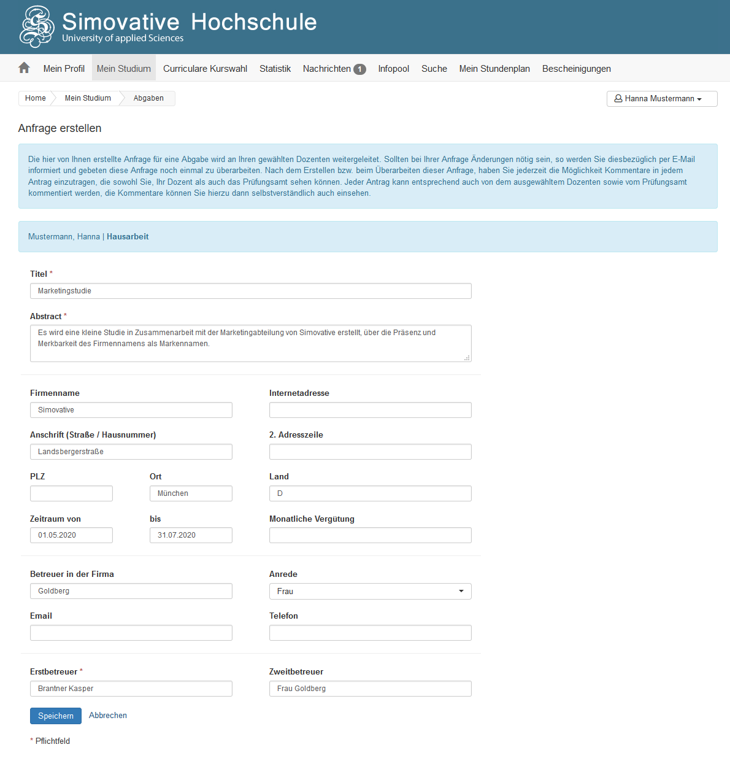This screenshot has width=730, height=777.
Task: Click the Abgaben breadcrumb
Action: click(148, 98)
